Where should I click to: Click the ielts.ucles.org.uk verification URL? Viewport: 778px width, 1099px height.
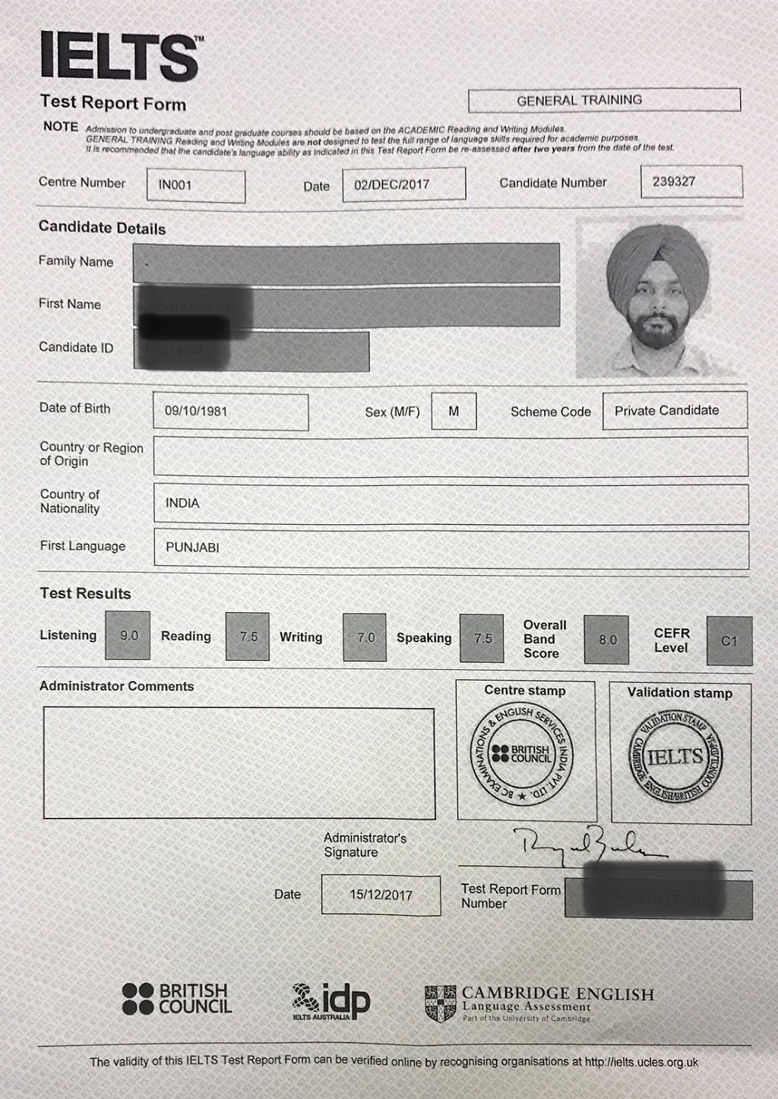pos(642,1063)
